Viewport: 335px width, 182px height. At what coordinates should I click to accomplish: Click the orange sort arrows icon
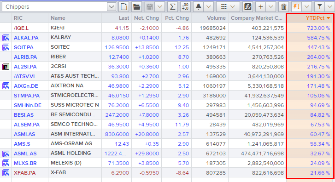[x=297, y=7]
